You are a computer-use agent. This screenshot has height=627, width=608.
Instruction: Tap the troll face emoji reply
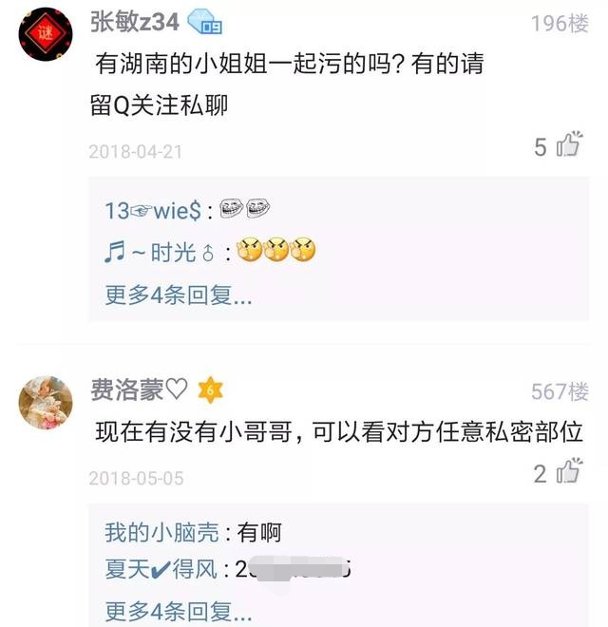tap(245, 208)
